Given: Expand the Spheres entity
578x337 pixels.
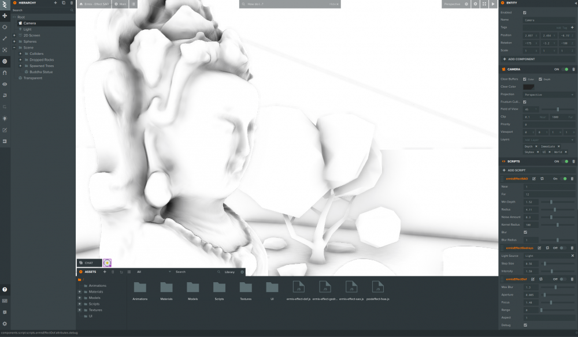Looking at the screenshot, I should coord(14,42).
